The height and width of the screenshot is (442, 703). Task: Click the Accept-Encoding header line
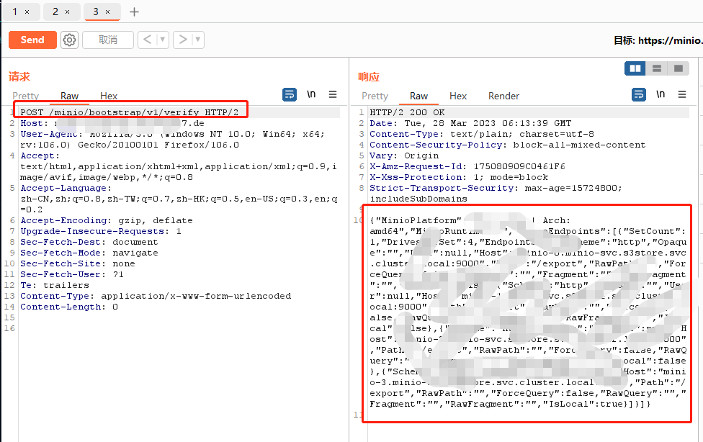point(107,220)
